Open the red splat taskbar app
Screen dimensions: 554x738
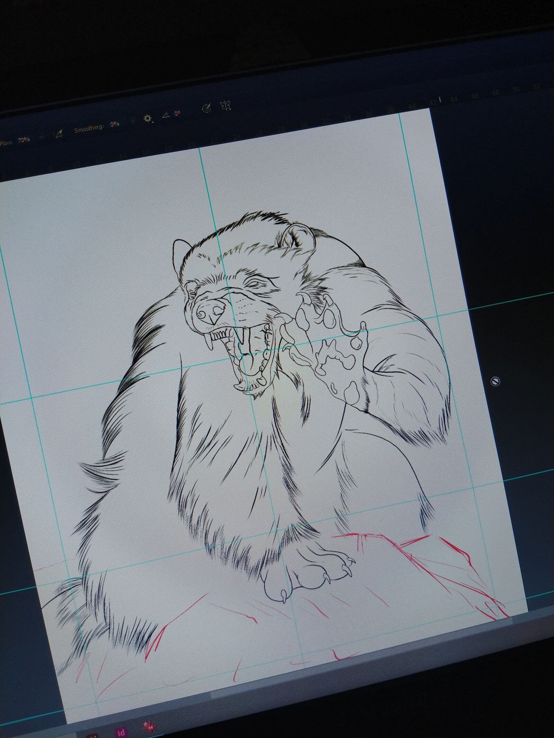coord(150,727)
